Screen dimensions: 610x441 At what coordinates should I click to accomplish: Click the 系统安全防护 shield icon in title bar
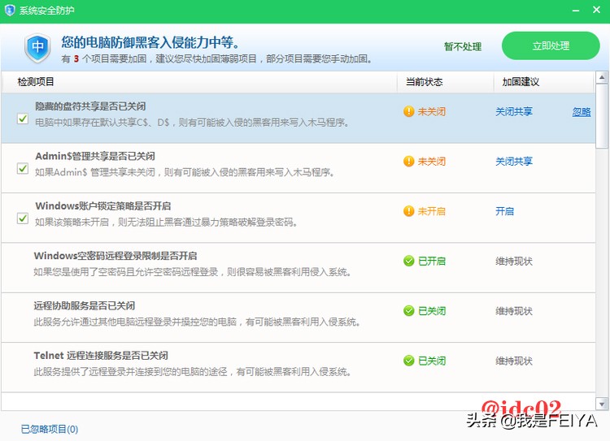click(9, 10)
